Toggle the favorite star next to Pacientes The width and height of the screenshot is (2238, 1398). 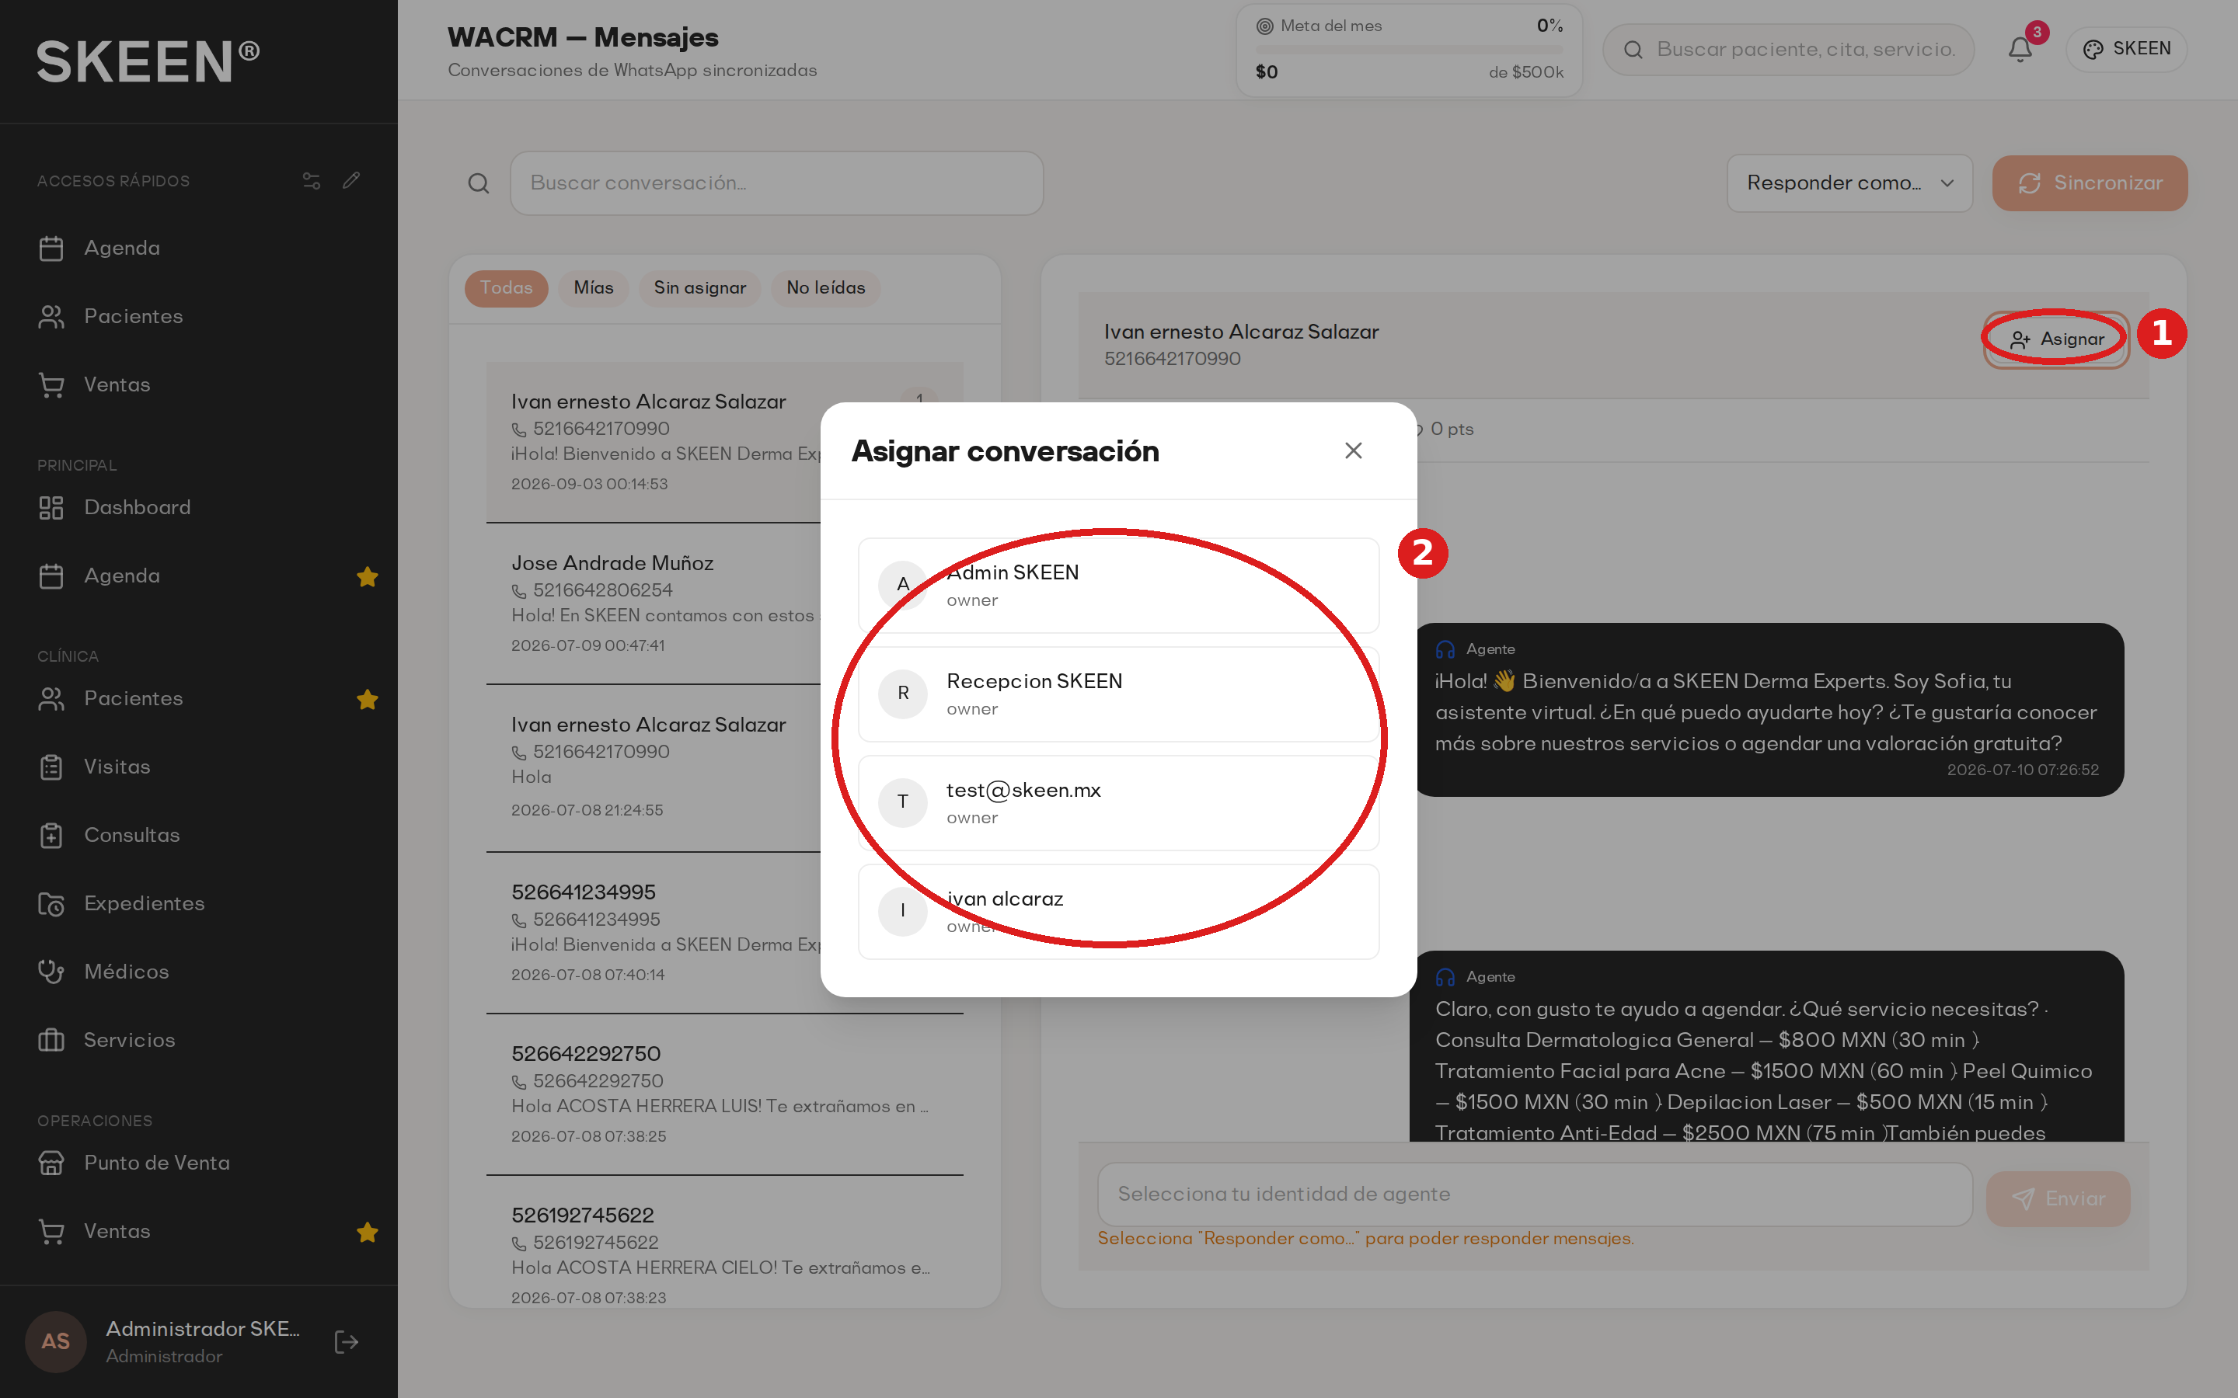[x=367, y=699]
